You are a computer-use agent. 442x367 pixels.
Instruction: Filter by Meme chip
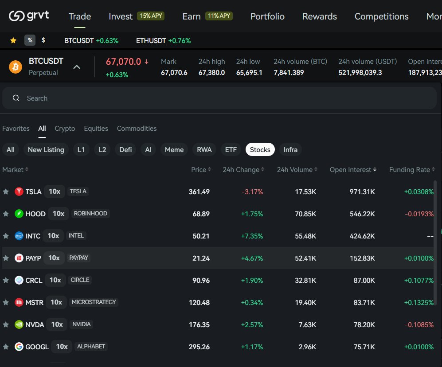(x=174, y=150)
